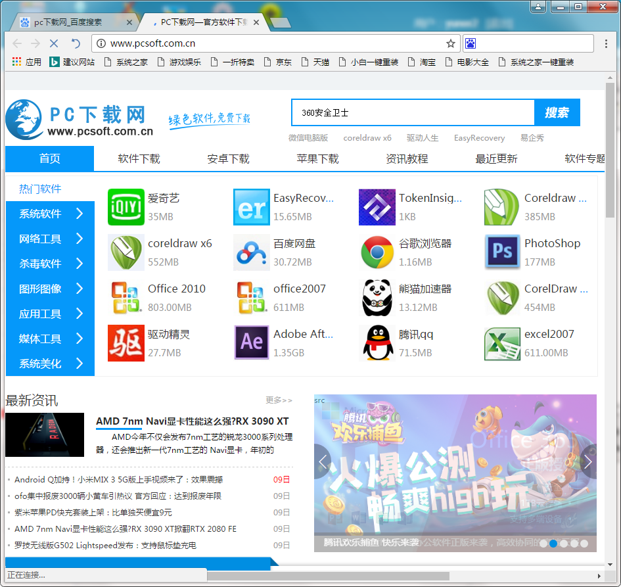621x587 pixels.
Task: Open the CorelDraw 454MB icon
Action: point(502,298)
